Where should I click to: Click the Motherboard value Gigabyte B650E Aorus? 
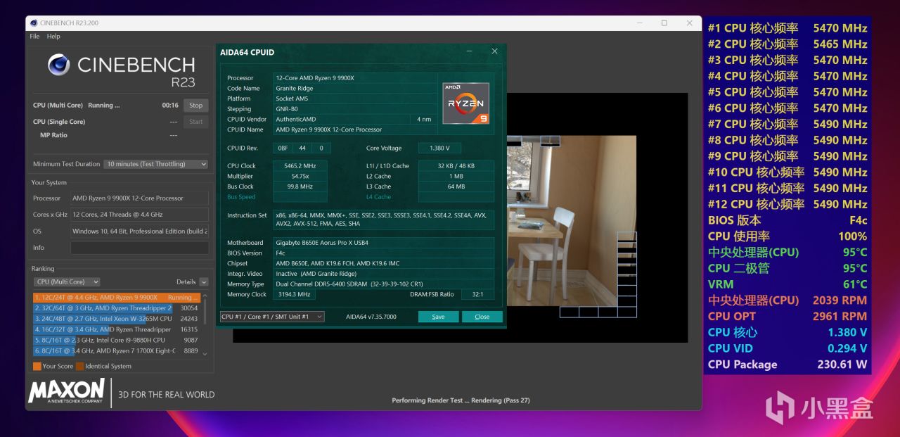[384, 243]
